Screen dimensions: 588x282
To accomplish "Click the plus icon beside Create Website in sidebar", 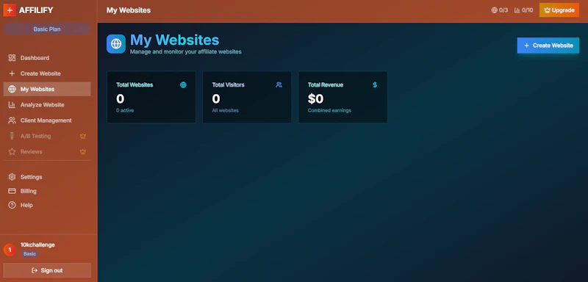I will click(12, 73).
